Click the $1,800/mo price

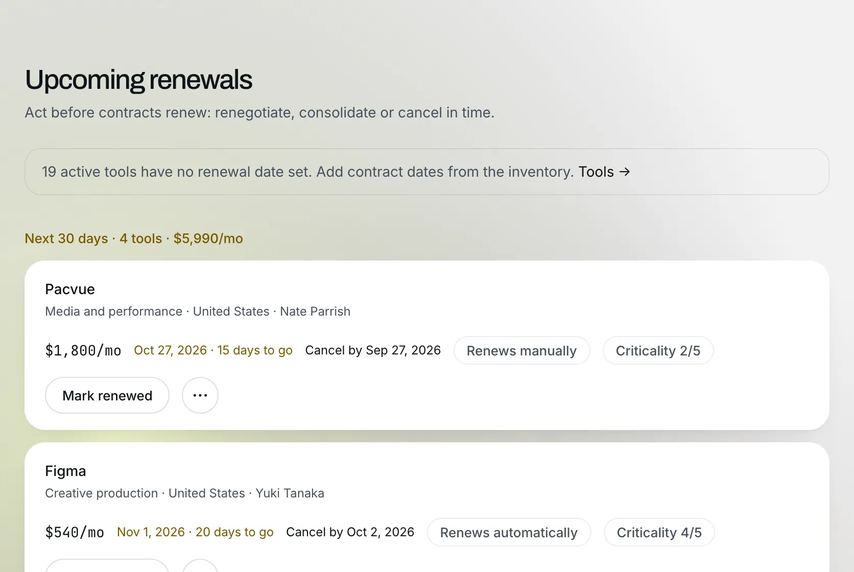(x=83, y=350)
